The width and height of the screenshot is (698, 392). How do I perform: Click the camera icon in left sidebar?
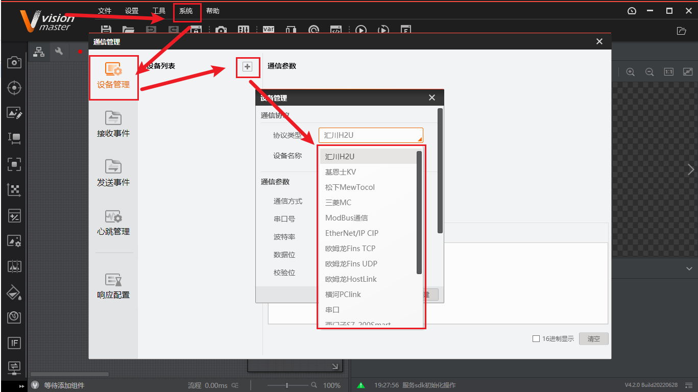tap(14, 63)
